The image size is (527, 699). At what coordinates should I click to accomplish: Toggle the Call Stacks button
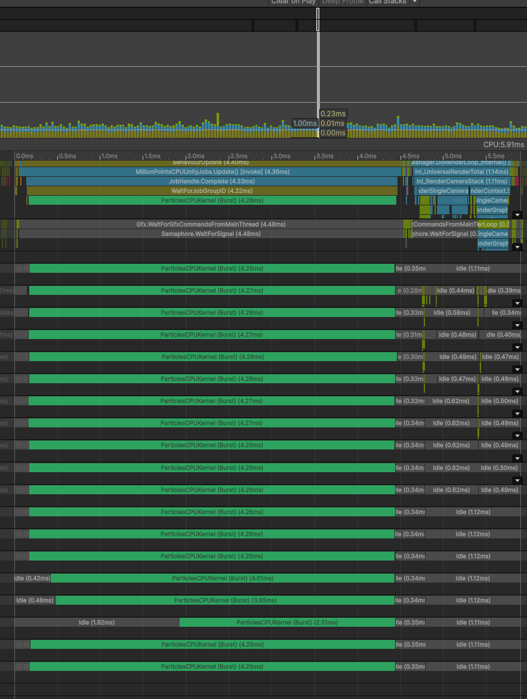tap(387, 2)
